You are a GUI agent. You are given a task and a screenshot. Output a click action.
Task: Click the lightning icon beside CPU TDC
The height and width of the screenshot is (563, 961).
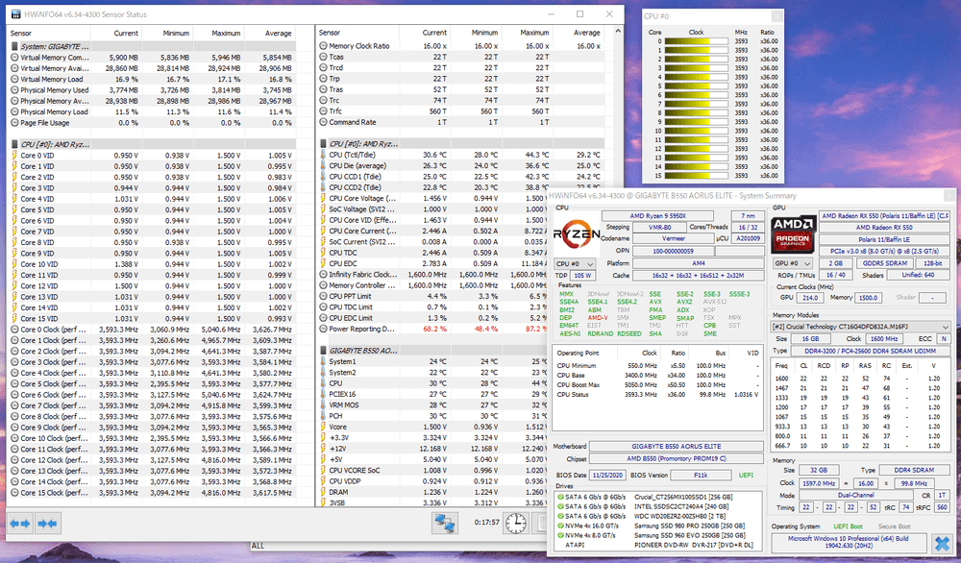pyautogui.click(x=323, y=253)
